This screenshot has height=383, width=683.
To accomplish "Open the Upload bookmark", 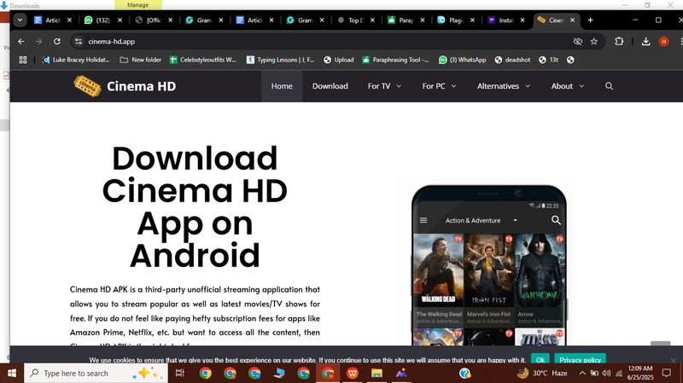I will tap(338, 60).
